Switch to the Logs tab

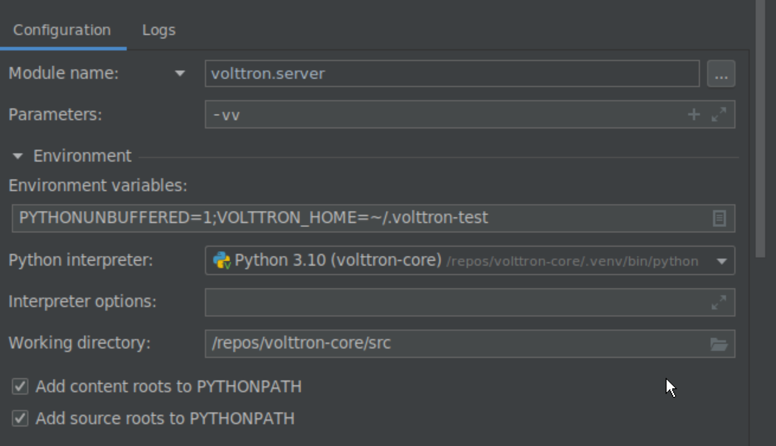click(158, 30)
